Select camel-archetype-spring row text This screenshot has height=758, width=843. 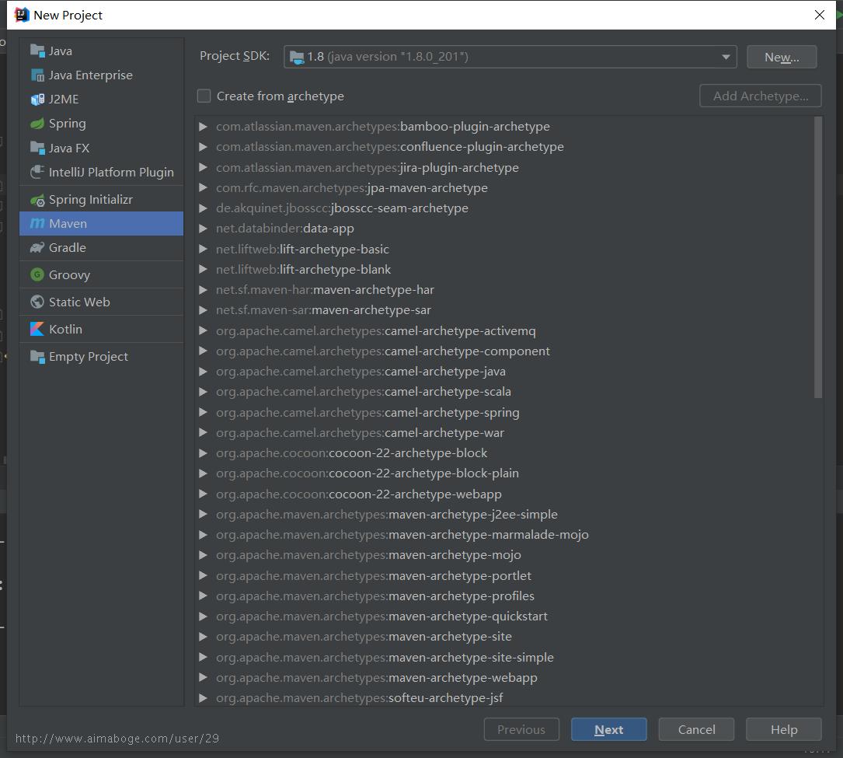[368, 413]
